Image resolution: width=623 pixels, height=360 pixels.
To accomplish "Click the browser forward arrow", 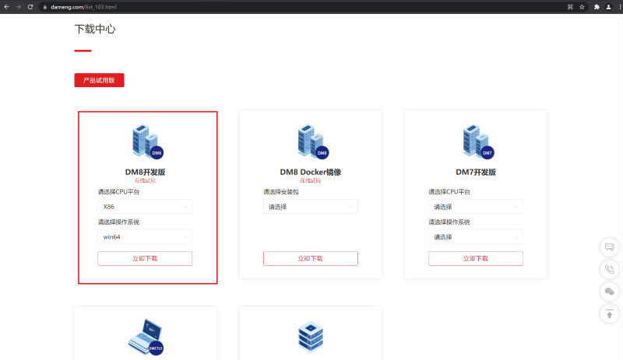I will click(x=18, y=7).
